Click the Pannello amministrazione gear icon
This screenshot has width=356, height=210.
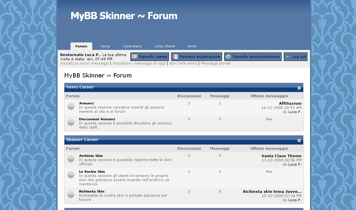coord(228,57)
